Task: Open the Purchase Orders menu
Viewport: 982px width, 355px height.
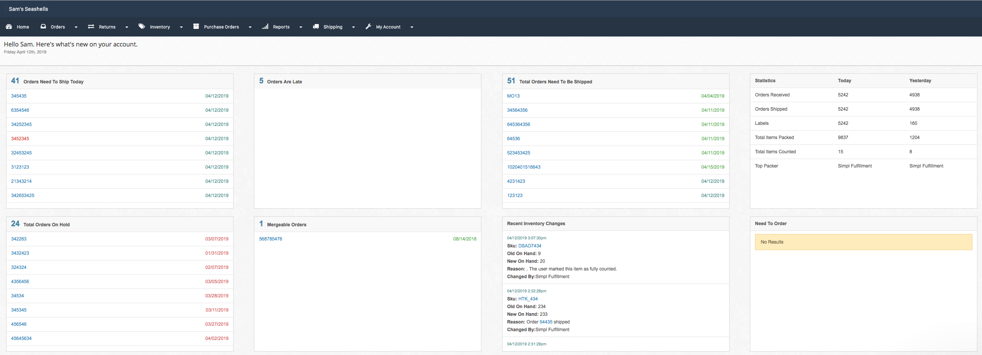Action: 221,27
